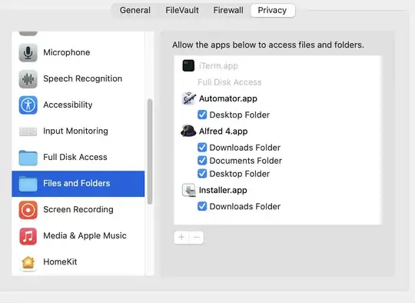The height and width of the screenshot is (303, 415).
Task: Click the blue Accessibility icon
Action: 28,105
